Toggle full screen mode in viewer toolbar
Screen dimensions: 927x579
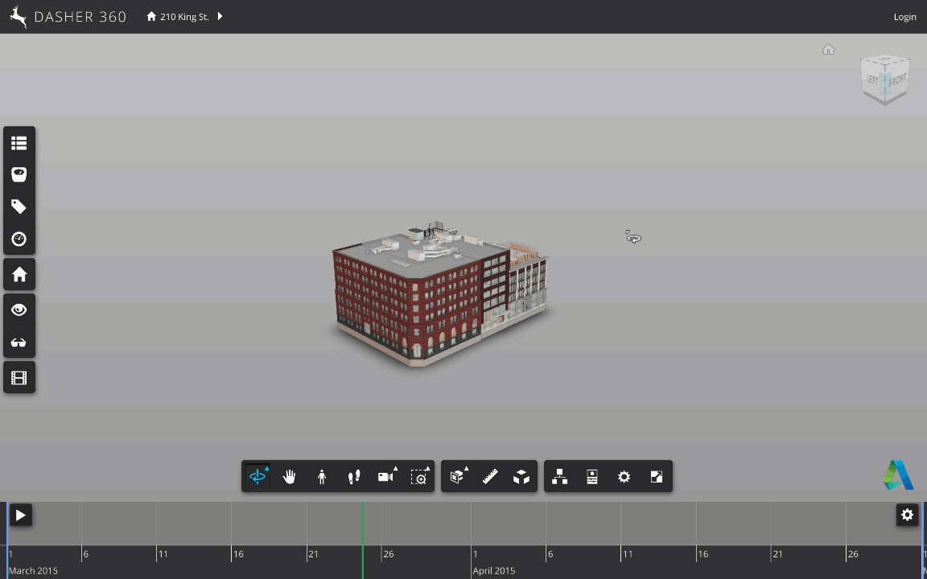(657, 477)
